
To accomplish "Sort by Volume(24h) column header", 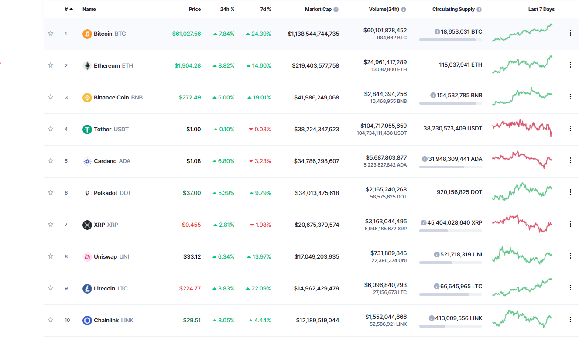I will [384, 9].
